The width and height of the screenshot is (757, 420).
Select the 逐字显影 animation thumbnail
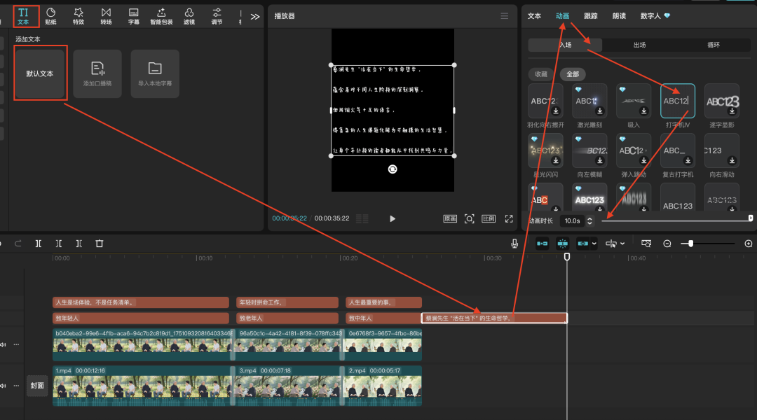(721, 101)
